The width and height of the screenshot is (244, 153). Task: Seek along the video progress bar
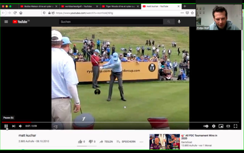click(x=120, y=122)
